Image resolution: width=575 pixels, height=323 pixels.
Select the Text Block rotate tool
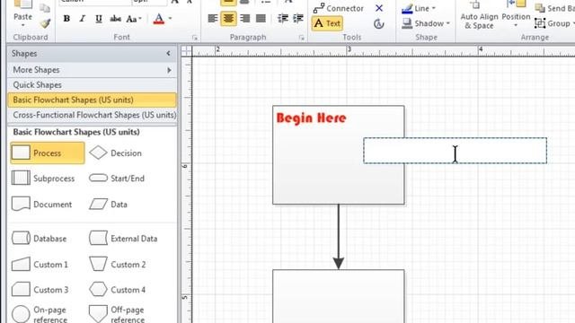coord(379,24)
